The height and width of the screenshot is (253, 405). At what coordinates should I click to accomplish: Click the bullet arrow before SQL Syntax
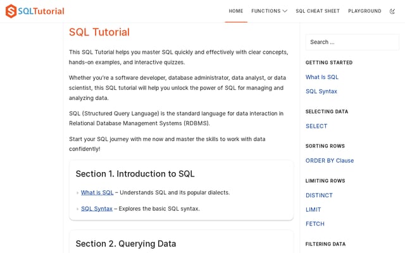[x=77, y=209]
